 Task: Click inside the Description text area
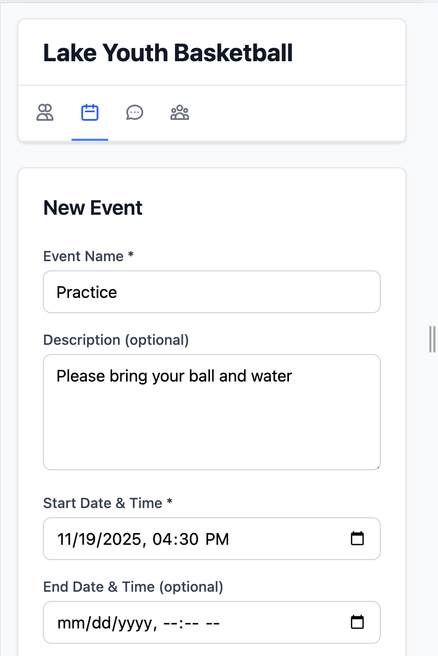pyautogui.click(x=211, y=412)
